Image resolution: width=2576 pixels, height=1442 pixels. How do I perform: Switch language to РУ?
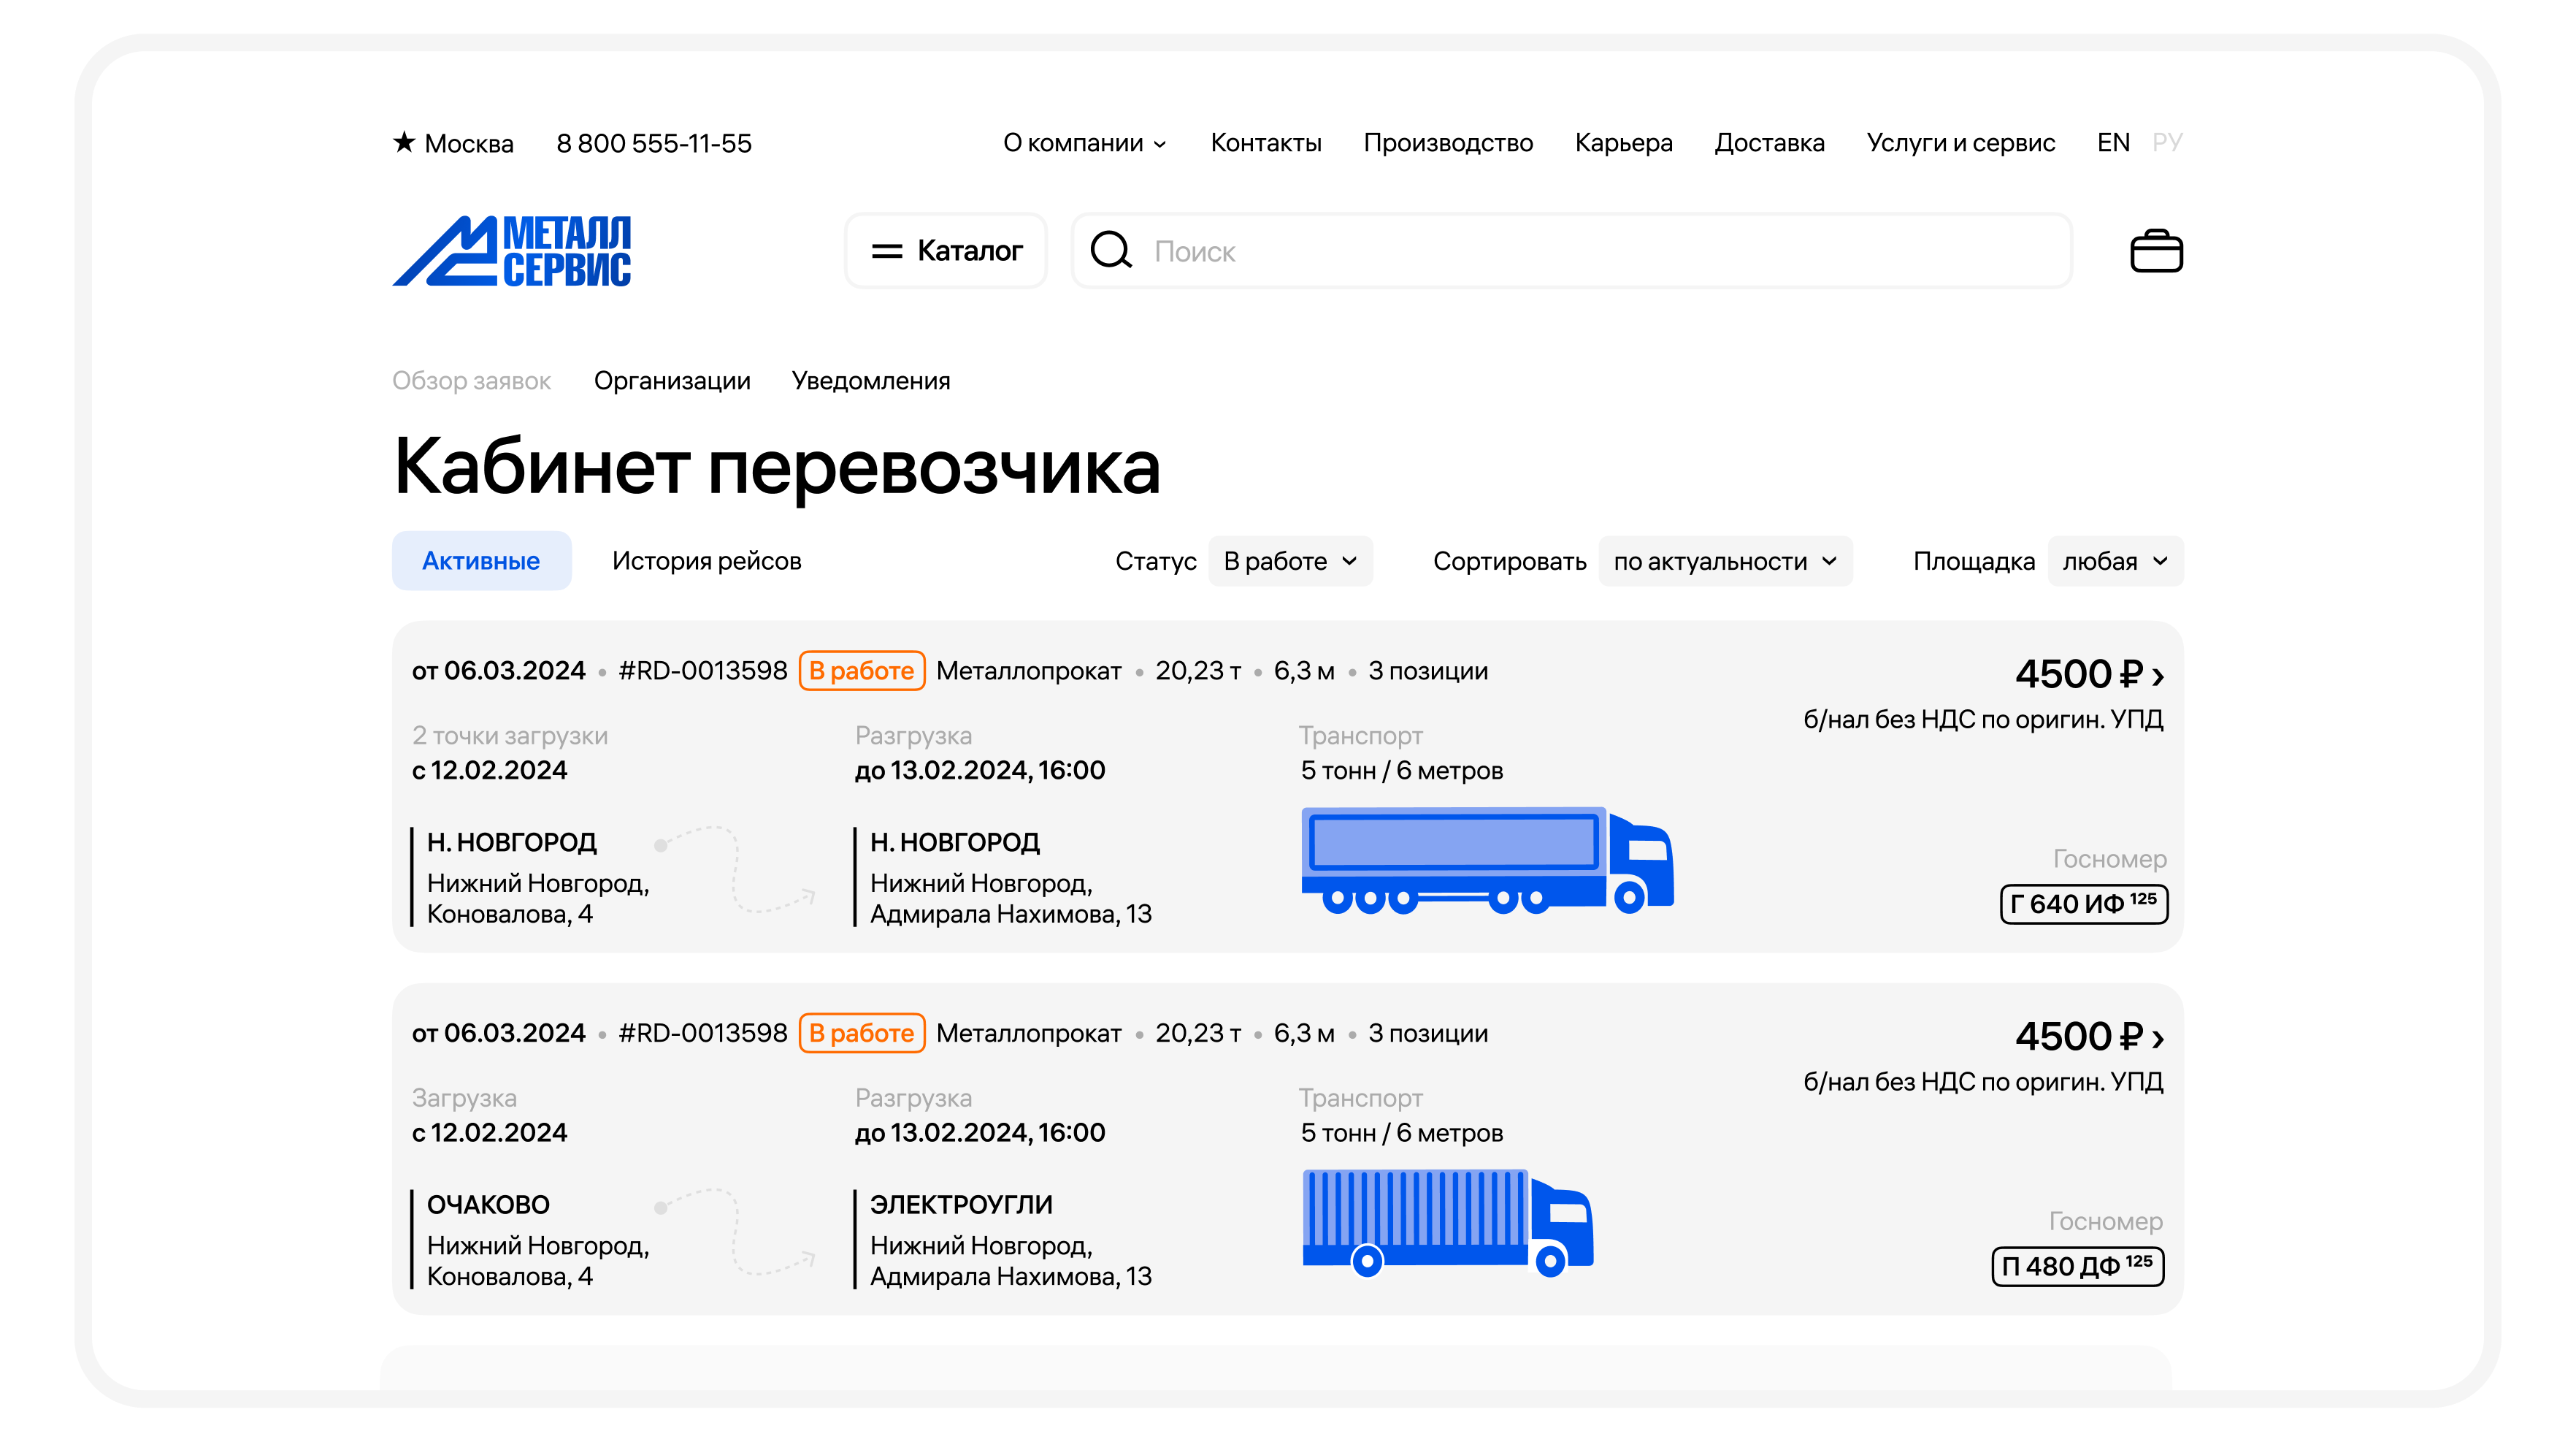(x=2167, y=142)
